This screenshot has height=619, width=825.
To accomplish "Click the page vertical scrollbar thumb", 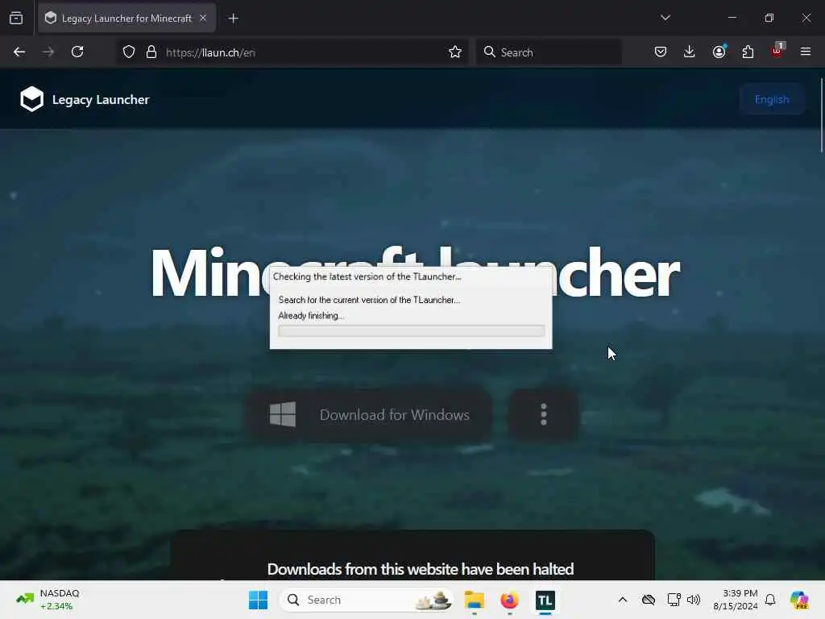I will click(821, 114).
